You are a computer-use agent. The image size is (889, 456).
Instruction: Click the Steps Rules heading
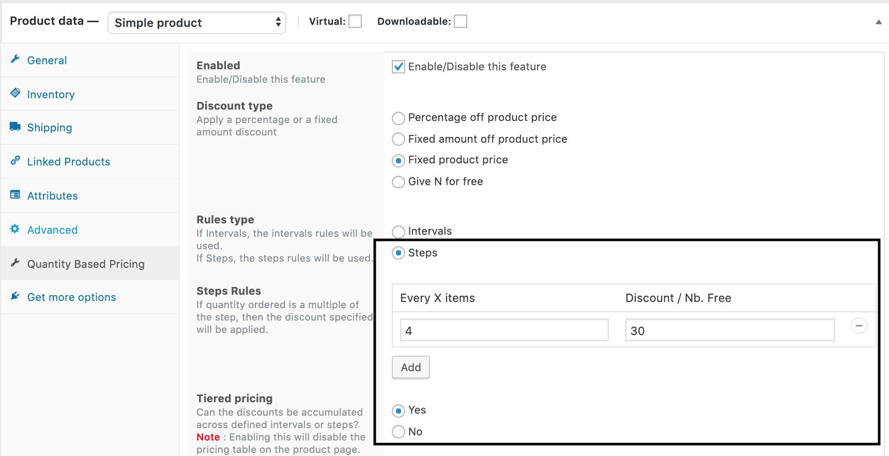coord(228,291)
